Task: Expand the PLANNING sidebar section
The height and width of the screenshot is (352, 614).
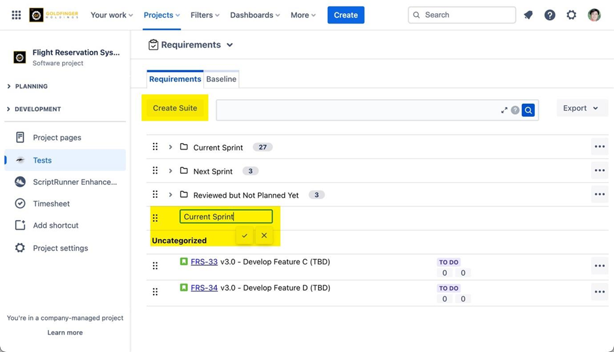Action: (8, 86)
